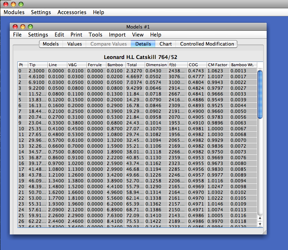Switch to the Chart tab
Screen dimensions: 288x250
tap(165, 44)
